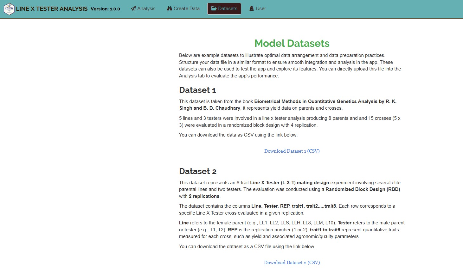This screenshot has height=274, width=463.
Task: Click the Dataset 2 heading
Action: tap(198, 171)
